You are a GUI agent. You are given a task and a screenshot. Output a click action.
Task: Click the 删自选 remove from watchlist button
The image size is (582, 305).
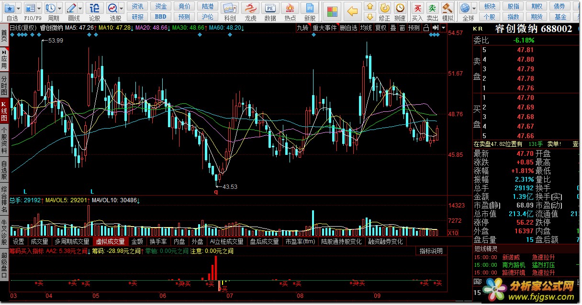(x=348, y=28)
